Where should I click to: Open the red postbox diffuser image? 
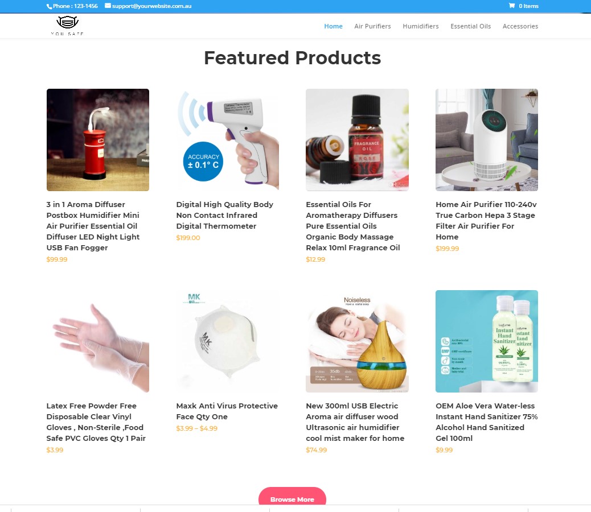point(97,140)
